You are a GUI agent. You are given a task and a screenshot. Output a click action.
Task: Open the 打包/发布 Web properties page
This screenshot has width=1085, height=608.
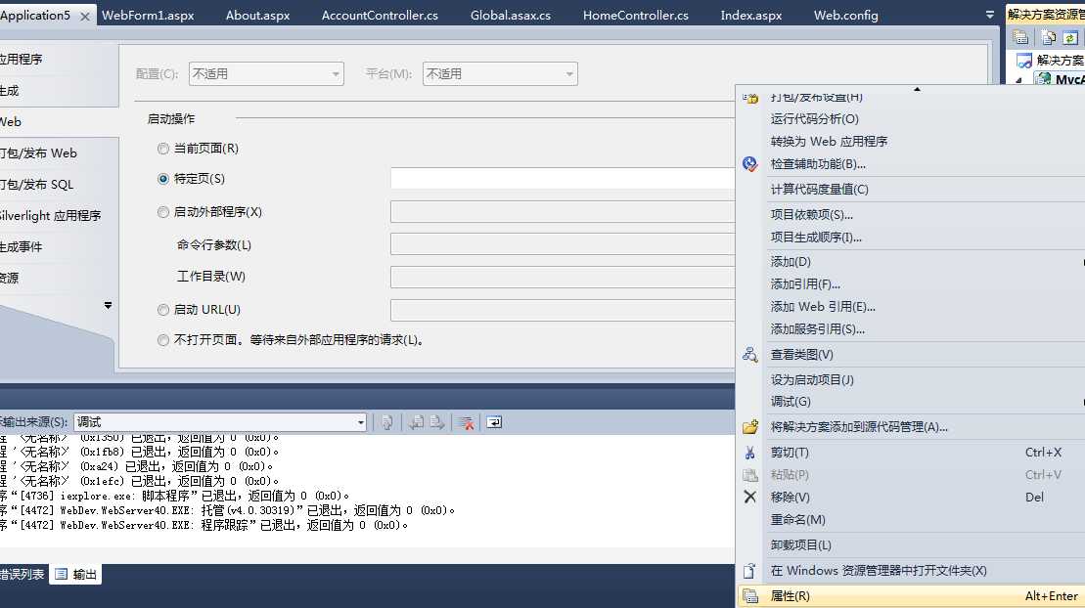(58, 152)
